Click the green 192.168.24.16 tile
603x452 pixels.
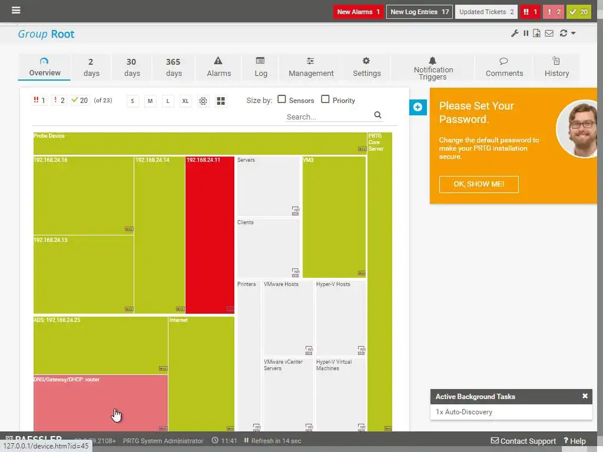(x=84, y=195)
